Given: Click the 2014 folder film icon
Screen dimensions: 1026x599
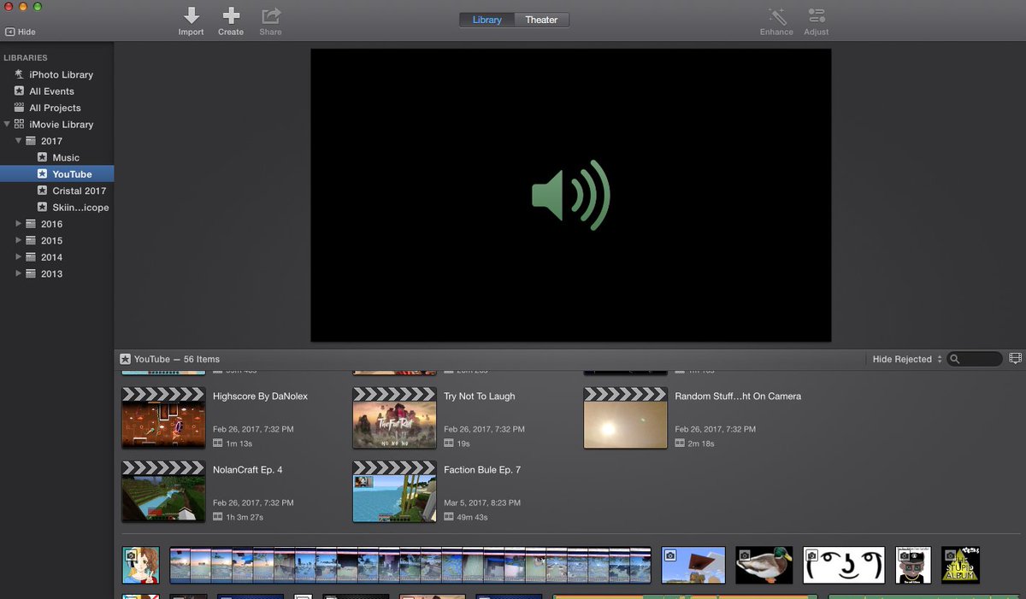Looking at the screenshot, I should click(31, 257).
